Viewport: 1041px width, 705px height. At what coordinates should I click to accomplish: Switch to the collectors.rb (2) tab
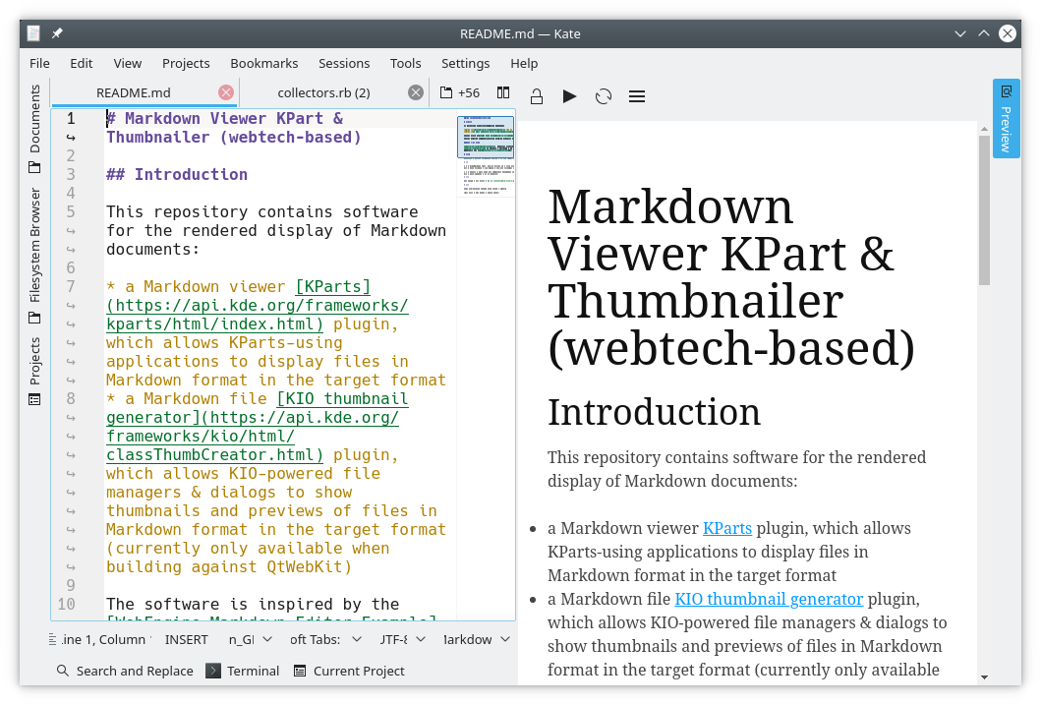point(323,92)
